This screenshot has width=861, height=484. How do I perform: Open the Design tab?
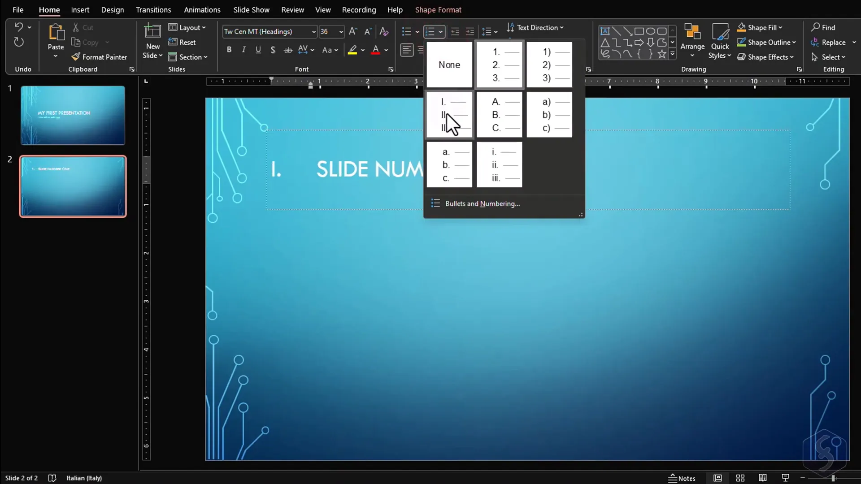point(113,10)
